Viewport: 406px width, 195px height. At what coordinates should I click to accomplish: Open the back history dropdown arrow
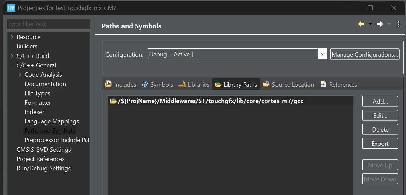pyautogui.click(x=370, y=24)
